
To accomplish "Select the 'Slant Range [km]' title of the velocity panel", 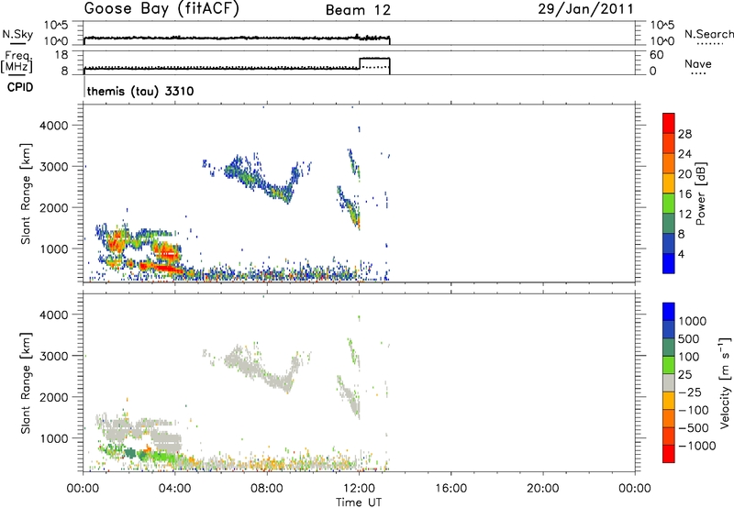I will tap(26, 383).
